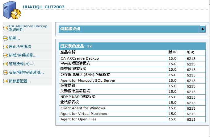Select Agent for Microsoft SQL Server row
This screenshot has width=210, height=137.
pyautogui.click(x=132, y=80)
